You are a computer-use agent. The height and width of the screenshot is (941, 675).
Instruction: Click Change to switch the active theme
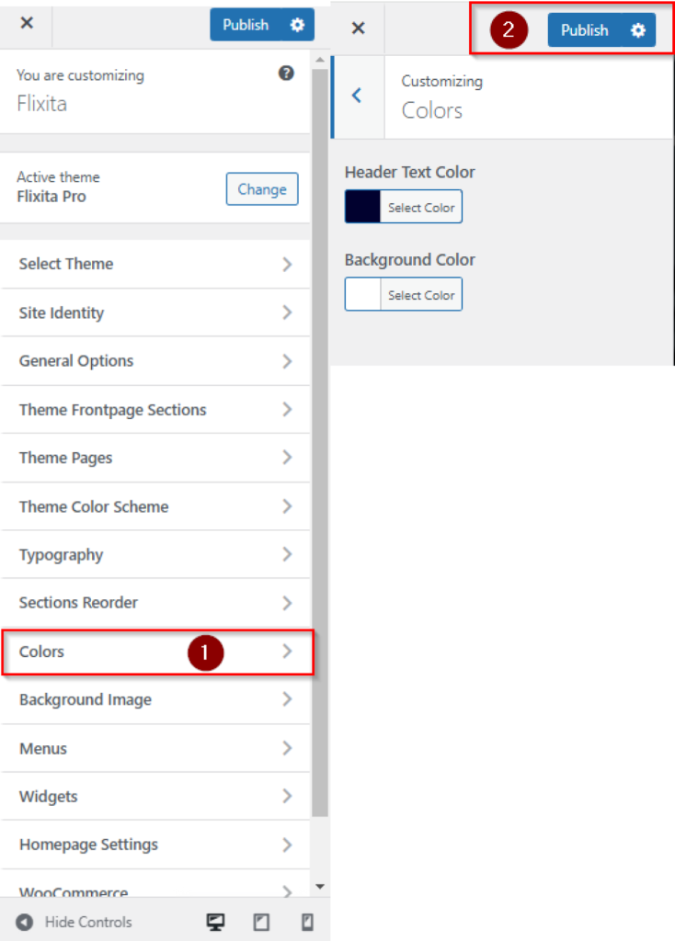261,189
